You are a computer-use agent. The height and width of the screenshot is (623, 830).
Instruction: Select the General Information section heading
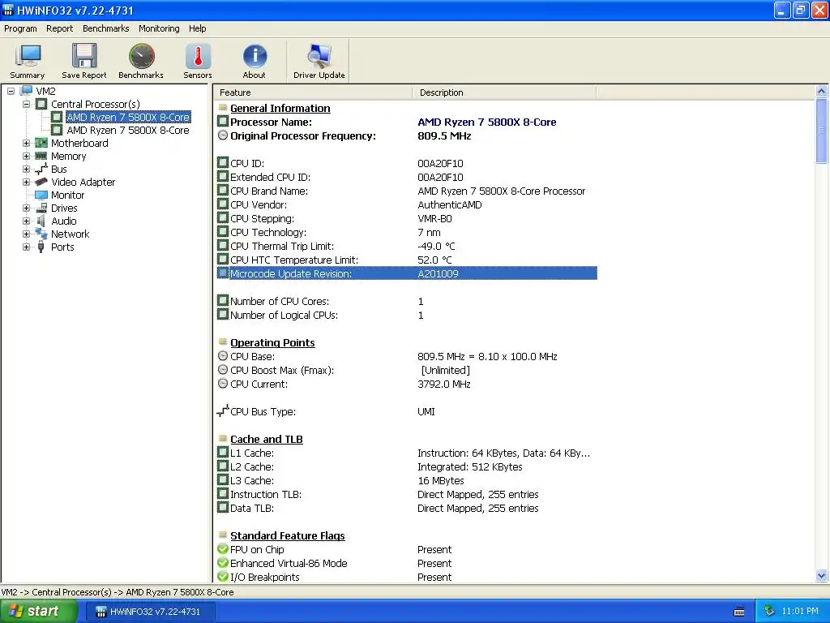(280, 108)
